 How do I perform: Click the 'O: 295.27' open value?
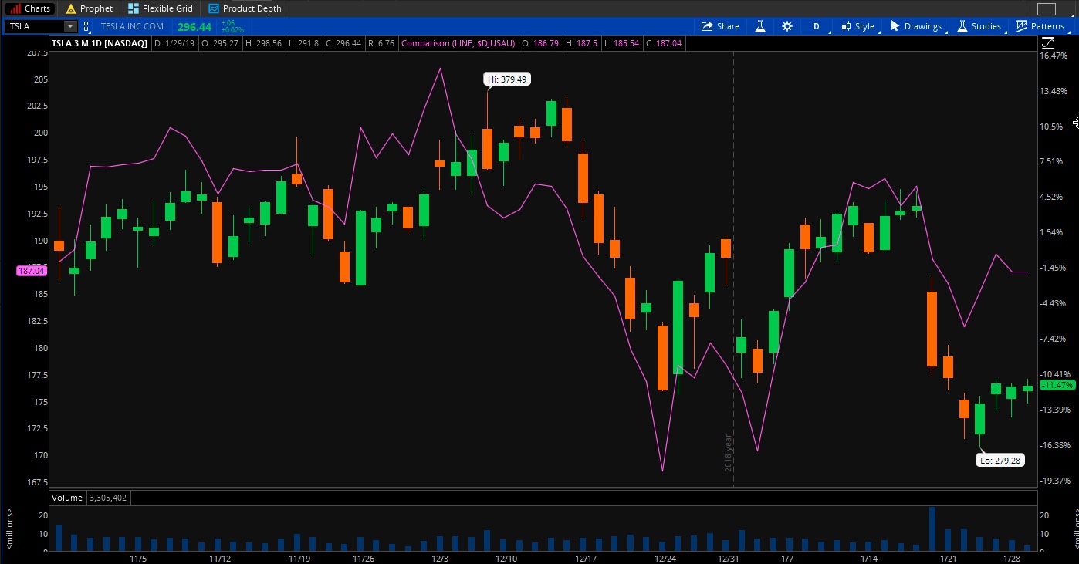point(220,43)
